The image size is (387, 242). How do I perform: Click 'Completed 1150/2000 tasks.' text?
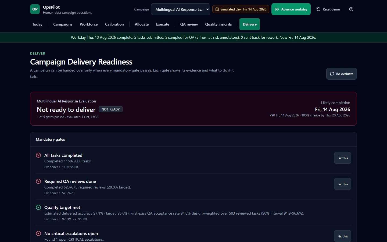pyautogui.click(x=68, y=161)
